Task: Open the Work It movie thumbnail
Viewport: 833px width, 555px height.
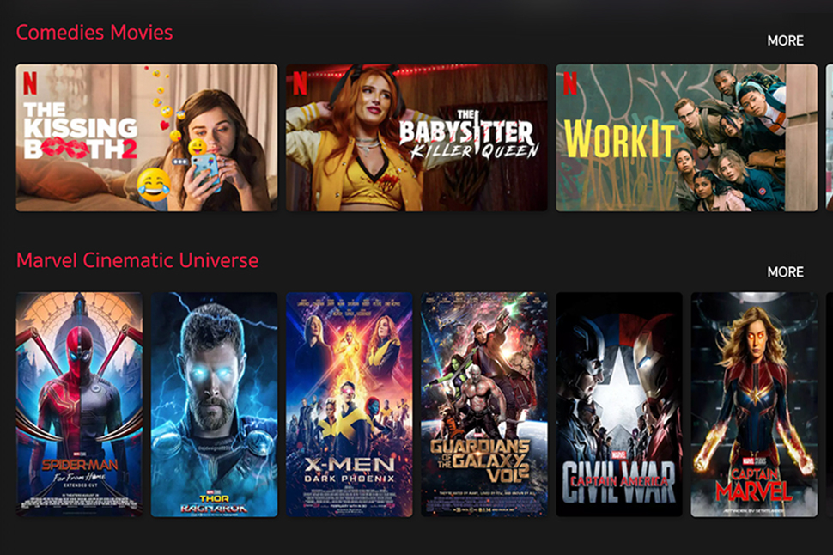Action: pos(686,137)
